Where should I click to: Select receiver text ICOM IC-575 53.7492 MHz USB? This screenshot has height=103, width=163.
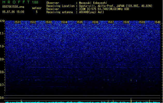(104, 9)
